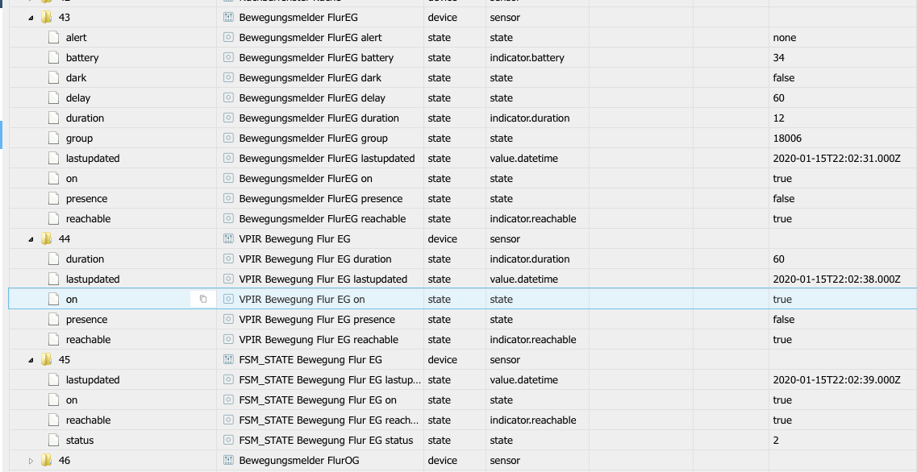917x472 pixels.
Task: Click the highlighted VPIR on value true
Action: [x=782, y=299]
